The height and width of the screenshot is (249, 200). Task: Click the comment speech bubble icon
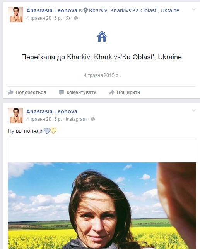tap(62, 92)
